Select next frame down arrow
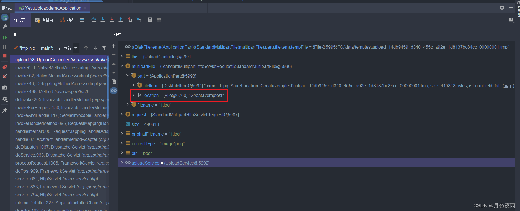 coord(95,48)
